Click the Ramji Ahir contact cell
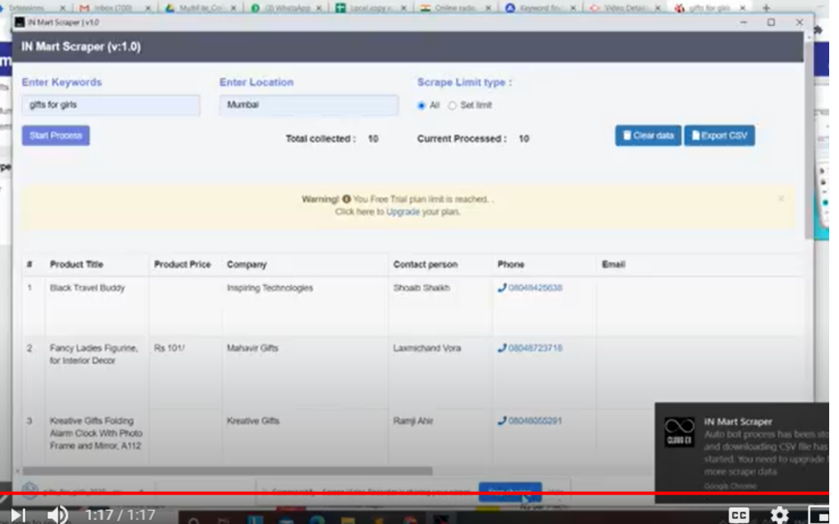Screen dimensions: 839x524 click(x=413, y=421)
